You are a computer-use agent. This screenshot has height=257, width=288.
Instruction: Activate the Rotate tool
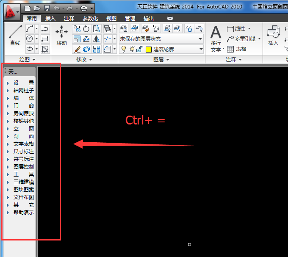coord(86,29)
